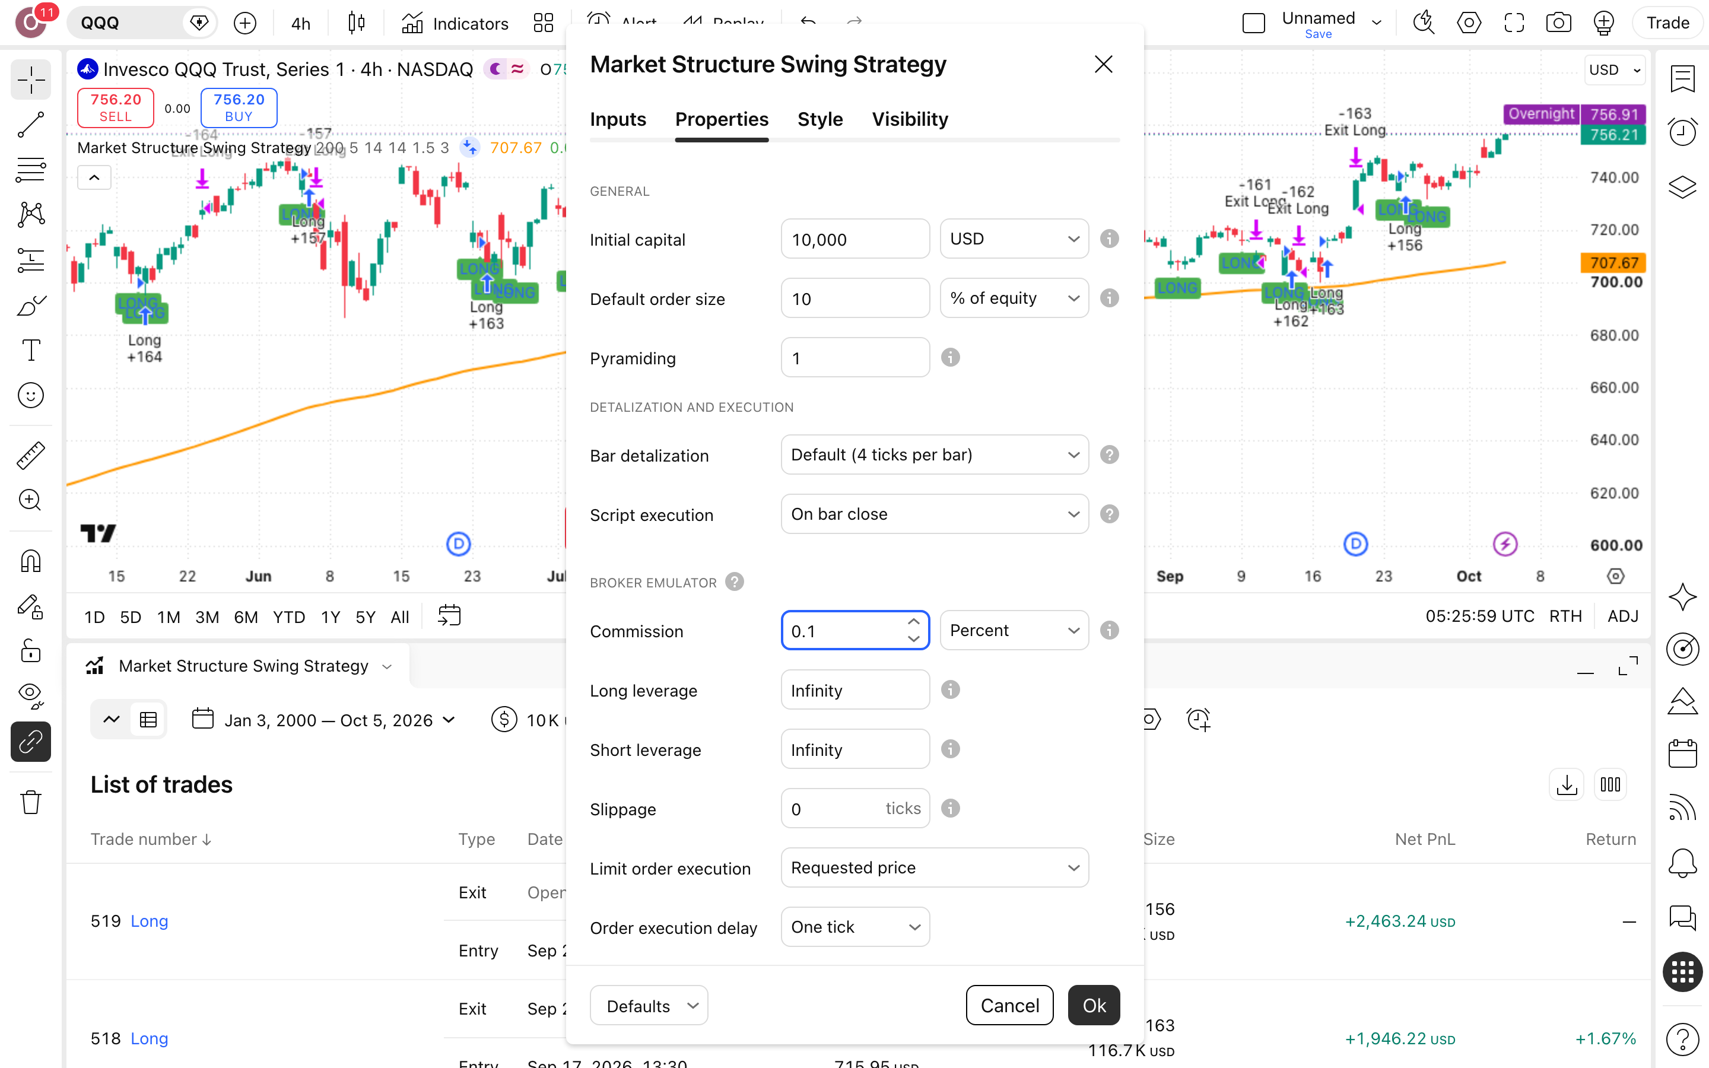Viewport: 1709px width, 1068px height.
Task: Open the object tree layers panel
Action: (x=1683, y=186)
